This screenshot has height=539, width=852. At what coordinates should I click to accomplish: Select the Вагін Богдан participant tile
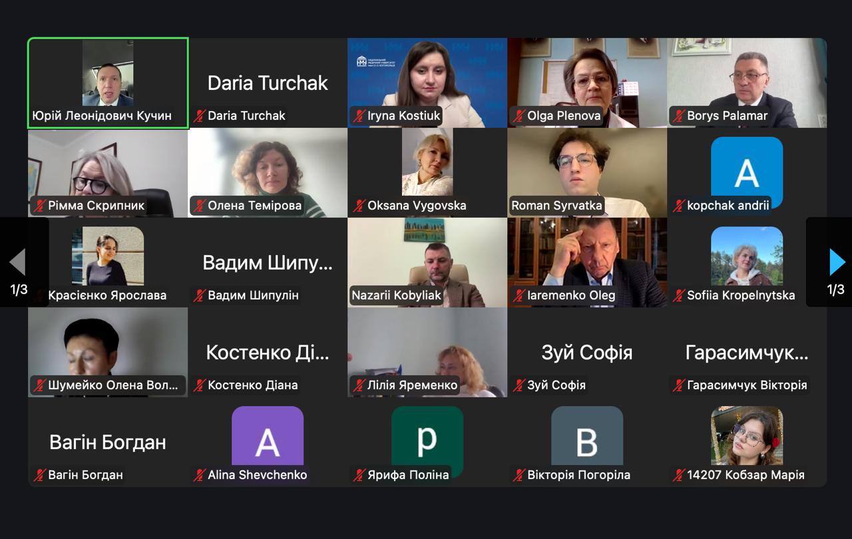click(108, 442)
